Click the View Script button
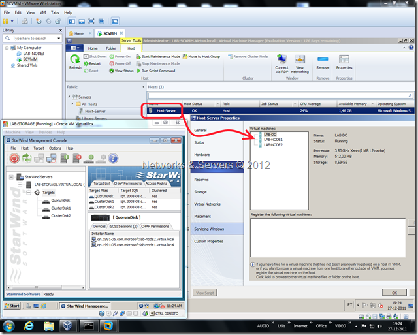The height and width of the screenshot is (335, 418). (x=204, y=293)
